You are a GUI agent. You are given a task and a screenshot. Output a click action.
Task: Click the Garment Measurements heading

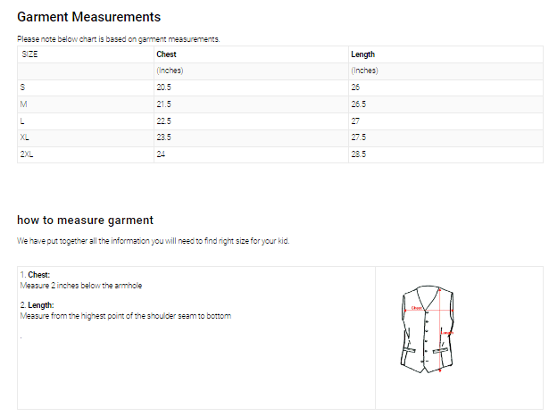click(88, 17)
